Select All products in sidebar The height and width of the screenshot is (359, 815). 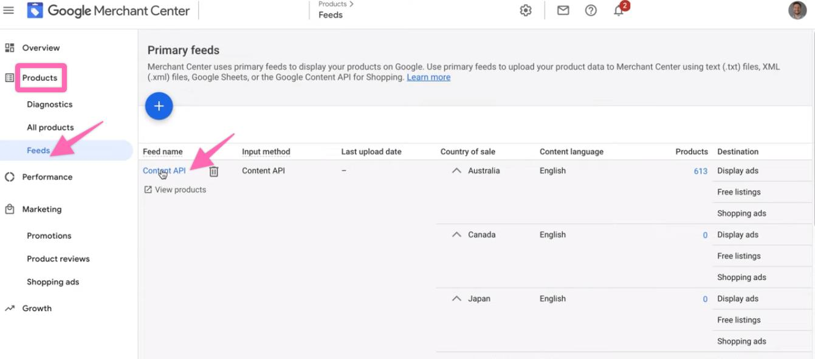pyautogui.click(x=50, y=128)
